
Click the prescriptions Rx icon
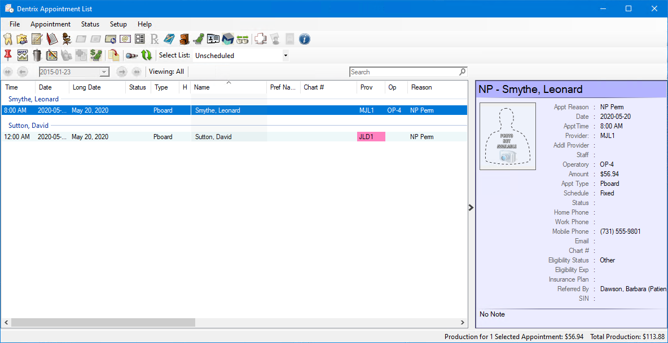click(155, 39)
